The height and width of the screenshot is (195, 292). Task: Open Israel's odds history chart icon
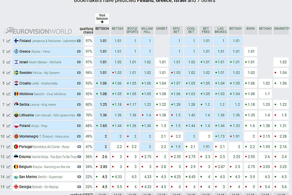[x=8, y=62]
